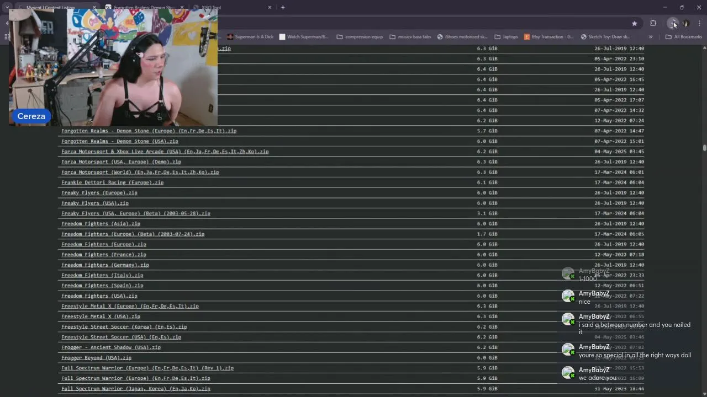Open Freestyle Street Soccer (Korea) zip

(x=124, y=327)
